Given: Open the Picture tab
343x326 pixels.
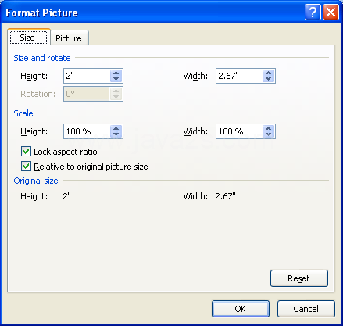Looking at the screenshot, I should pyautogui.click(x=69, y=38).
